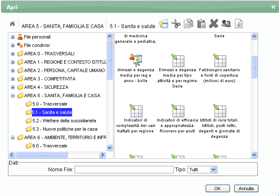Viewport: 279px width, 196px height.
Task: Select '5.1 - Sanita e salute' tree item
Action: tap(52, 112)
